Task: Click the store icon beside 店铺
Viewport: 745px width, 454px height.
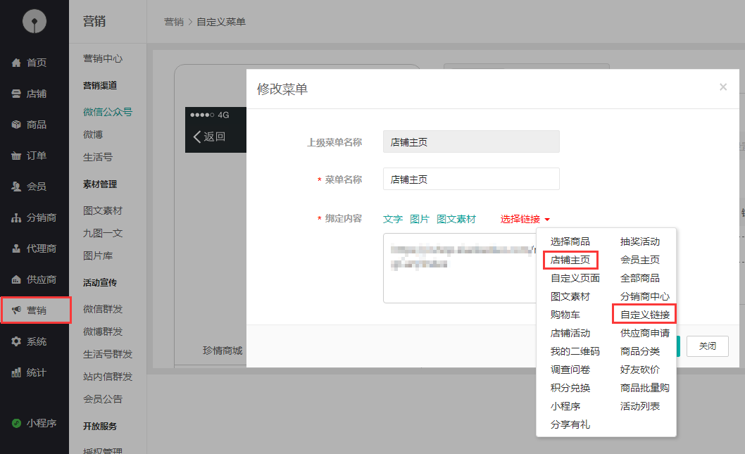Action: (x=16, y=94)
